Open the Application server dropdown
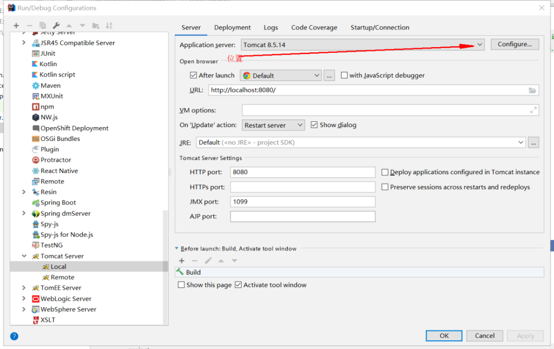 coord(480,45)
